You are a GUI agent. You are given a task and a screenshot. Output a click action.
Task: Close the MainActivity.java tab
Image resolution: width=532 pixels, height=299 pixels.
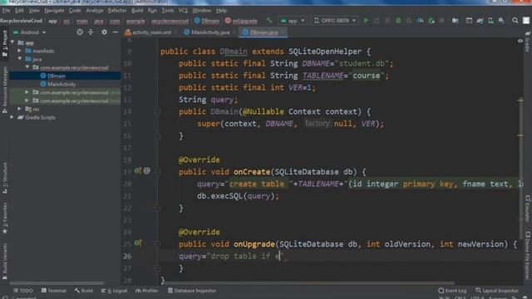tap(234, 32)
